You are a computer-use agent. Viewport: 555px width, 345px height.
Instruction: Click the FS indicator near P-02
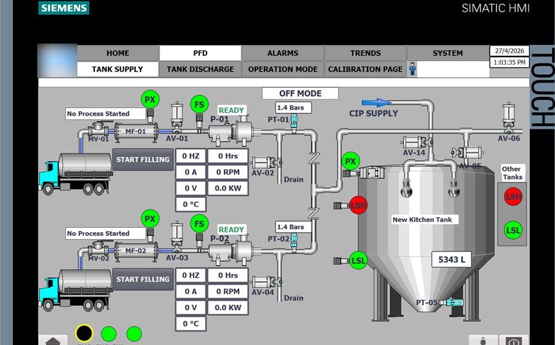pos(199,224)
